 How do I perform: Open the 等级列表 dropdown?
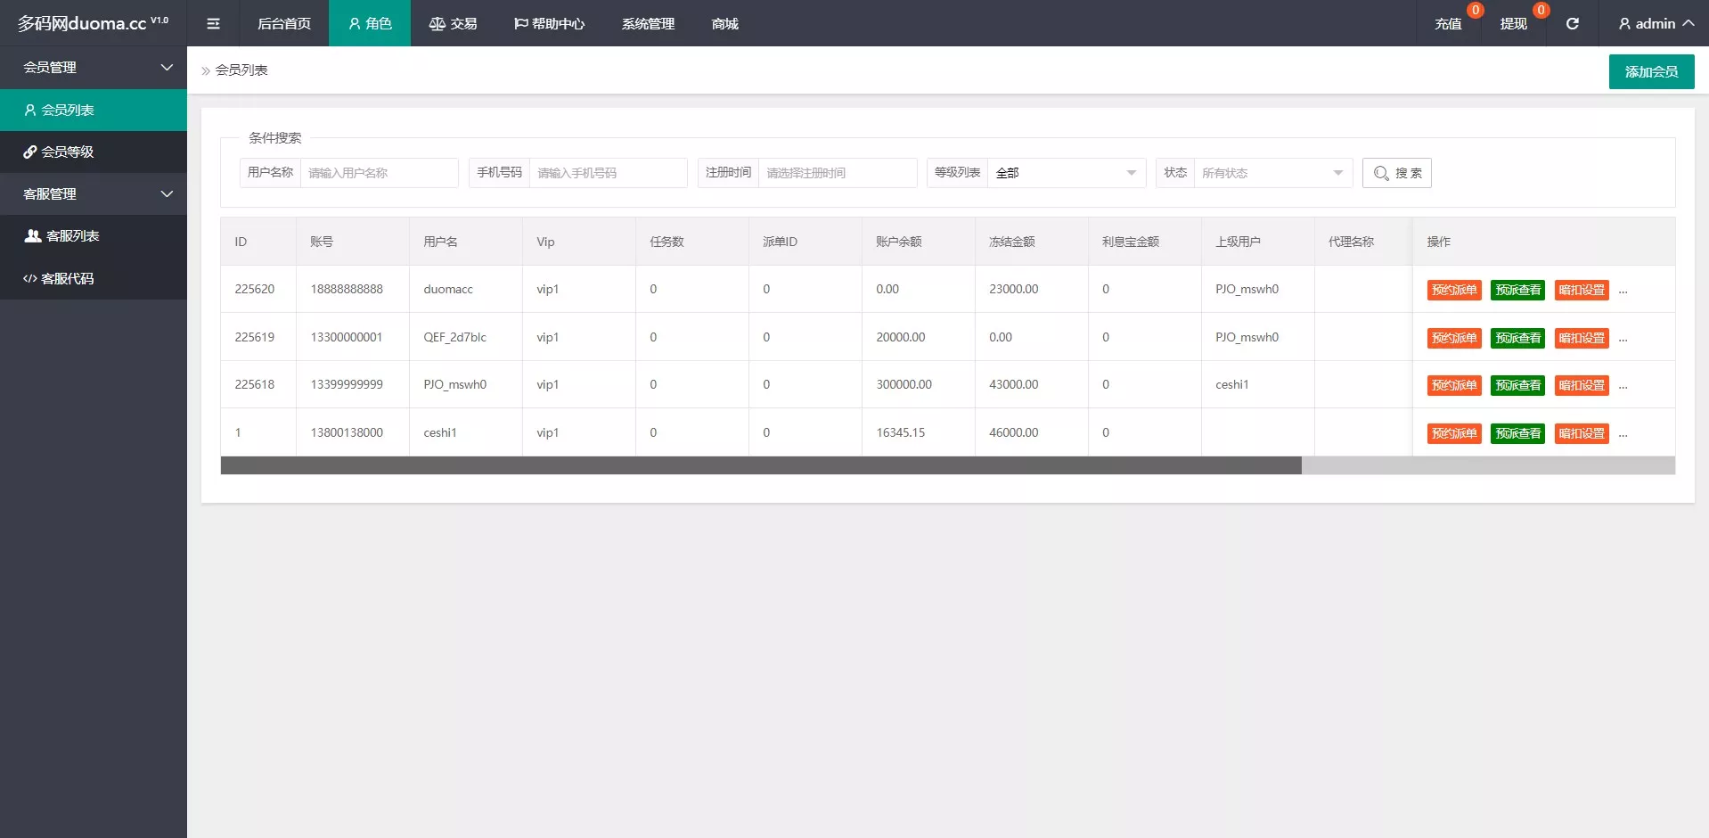(1066, 173)
